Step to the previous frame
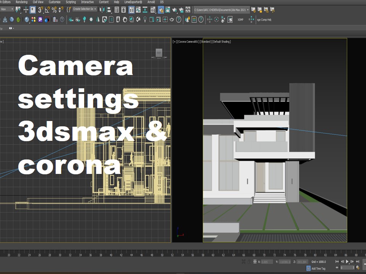 [x=342, y=262]
